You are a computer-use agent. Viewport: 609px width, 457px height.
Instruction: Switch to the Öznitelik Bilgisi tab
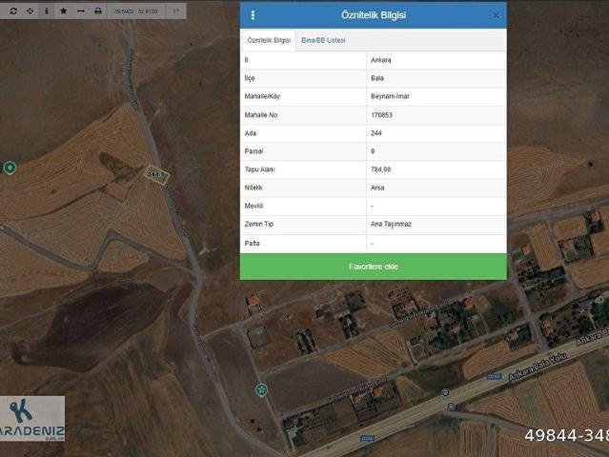(x=269, y=41)
